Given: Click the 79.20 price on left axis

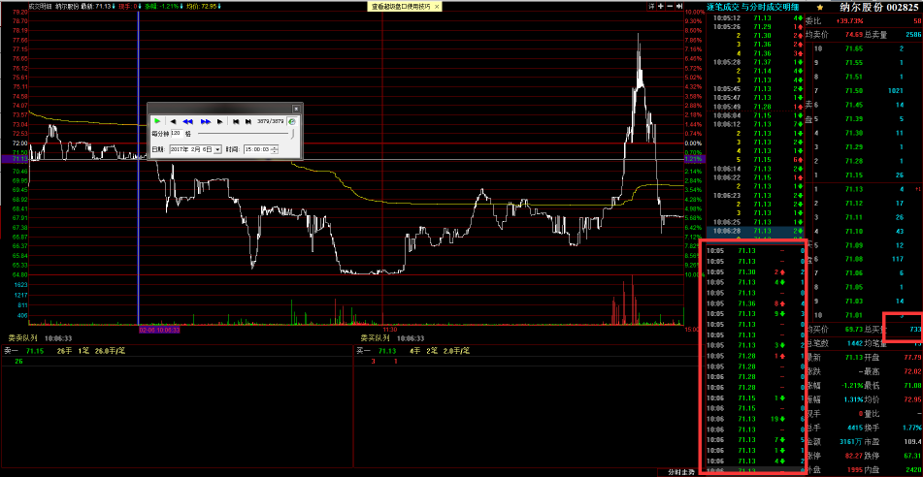Looking at the screenshot, I should [x=19, y=12].
